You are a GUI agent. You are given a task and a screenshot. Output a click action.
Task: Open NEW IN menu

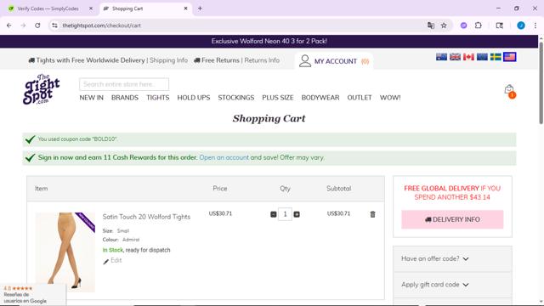coord(91,98)
